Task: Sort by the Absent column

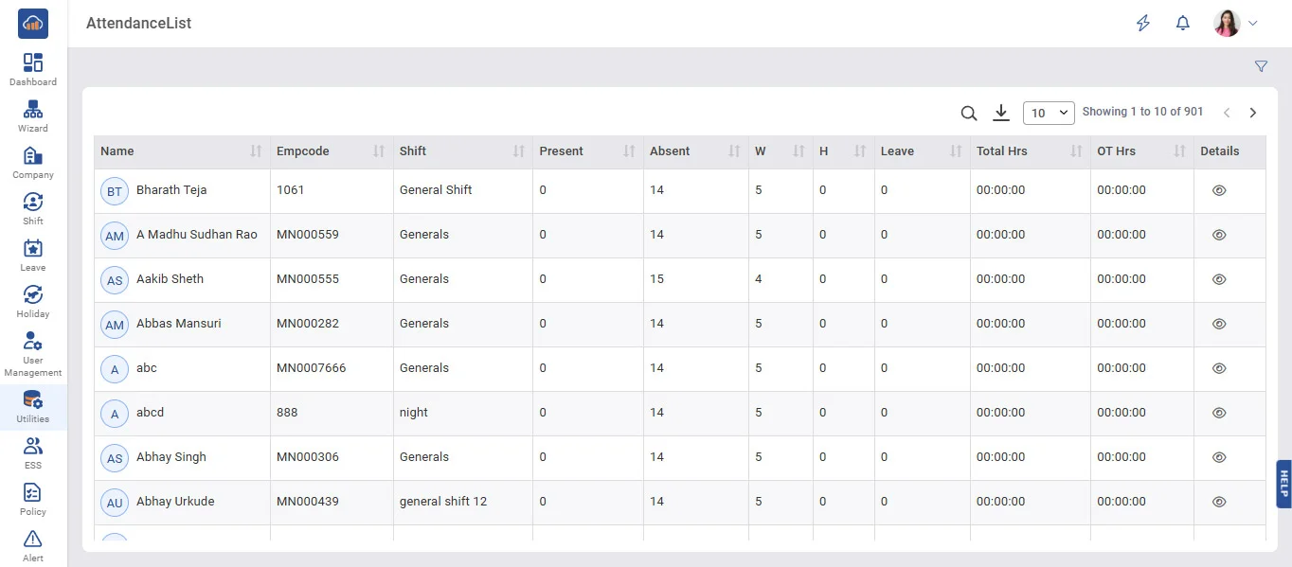Action: pos(734,151)
